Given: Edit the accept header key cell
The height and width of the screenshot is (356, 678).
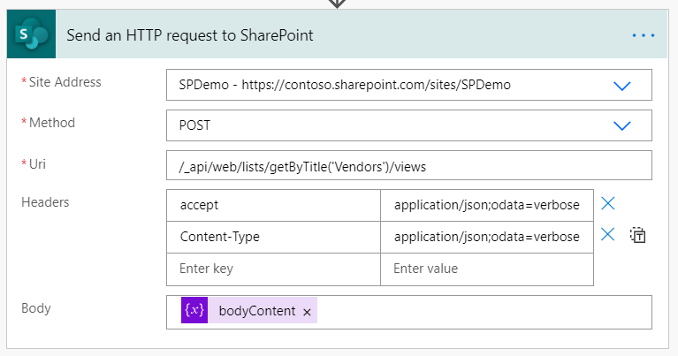Looking at the screenshot, I should click(x=273, y=205).
